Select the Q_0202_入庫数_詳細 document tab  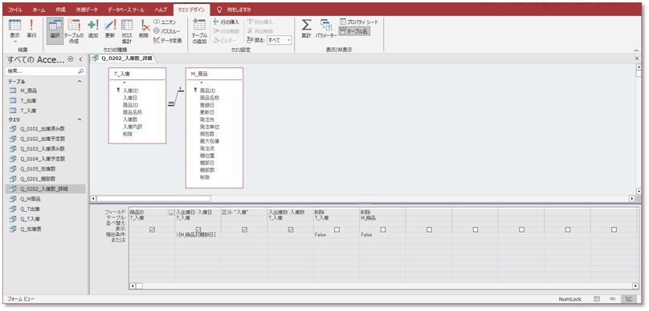(124, 59)
